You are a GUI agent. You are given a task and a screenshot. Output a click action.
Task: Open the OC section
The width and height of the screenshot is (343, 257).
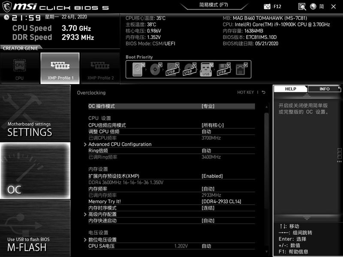tap(35, 170)
